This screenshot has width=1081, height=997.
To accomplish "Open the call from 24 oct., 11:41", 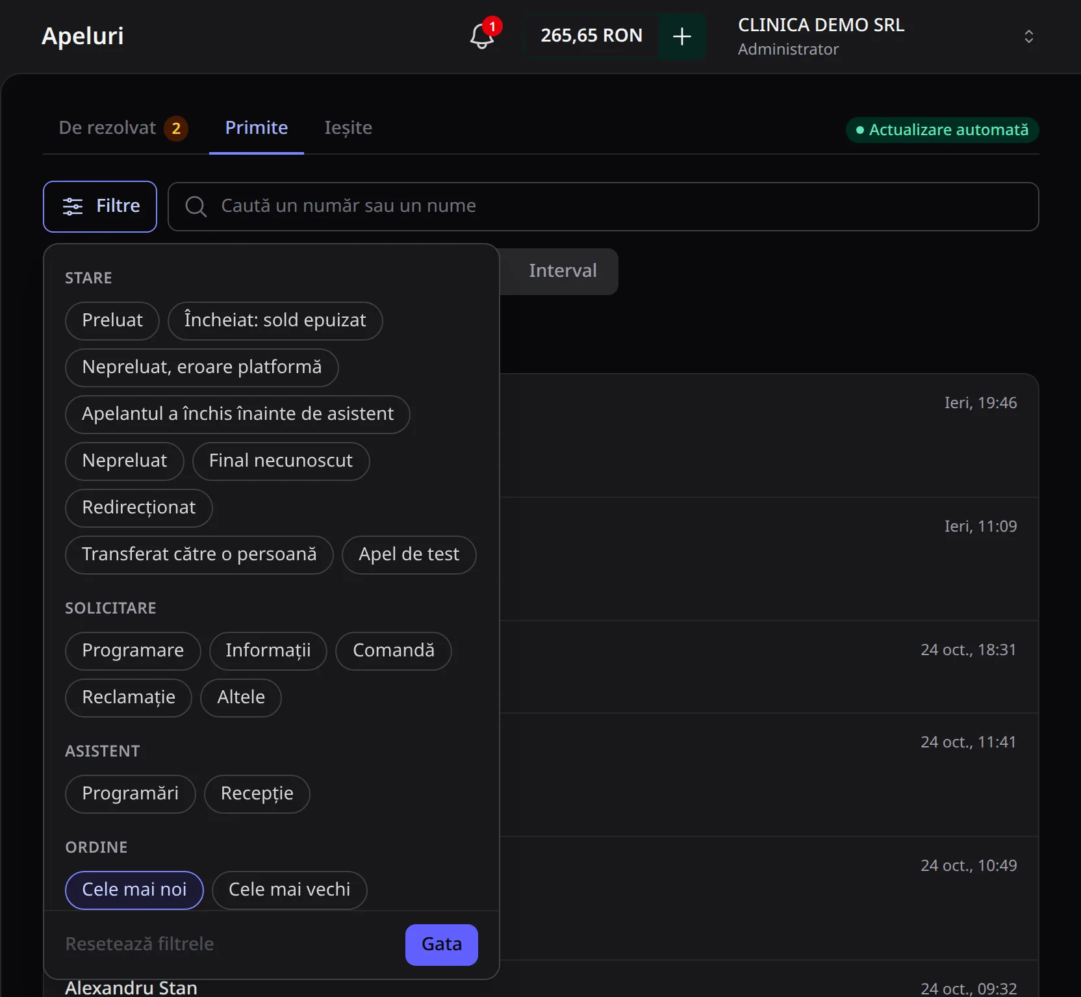I will pos(769,775).
